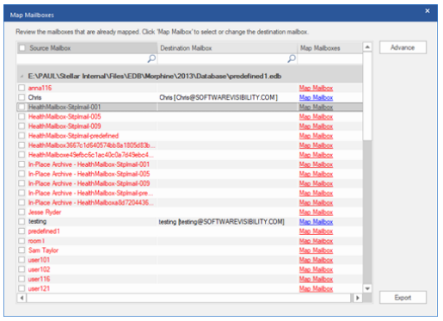Check the room1 mailbox checkbox
Viewport: 443px width, 321px height.
point(22,241)
